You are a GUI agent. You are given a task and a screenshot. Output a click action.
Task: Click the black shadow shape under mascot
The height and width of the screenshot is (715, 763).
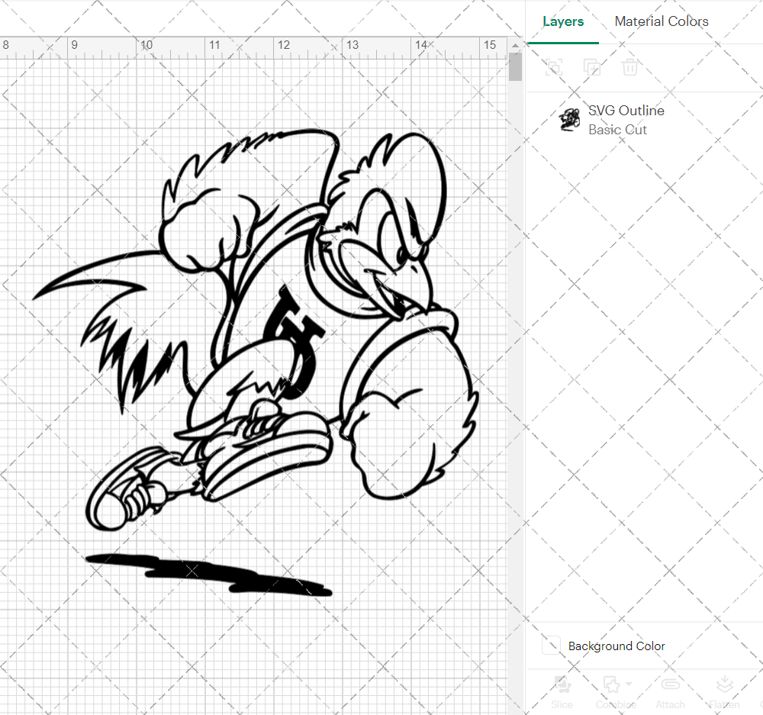[208, 575]
